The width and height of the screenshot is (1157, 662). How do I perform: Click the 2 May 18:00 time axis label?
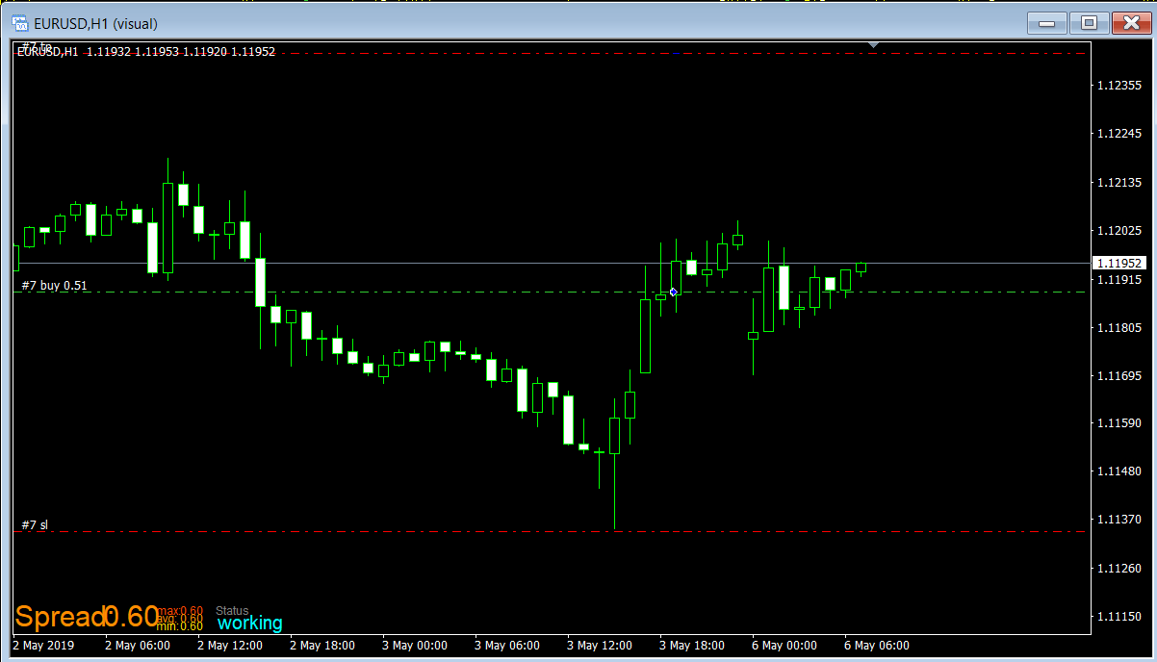[x=321, y=646]
